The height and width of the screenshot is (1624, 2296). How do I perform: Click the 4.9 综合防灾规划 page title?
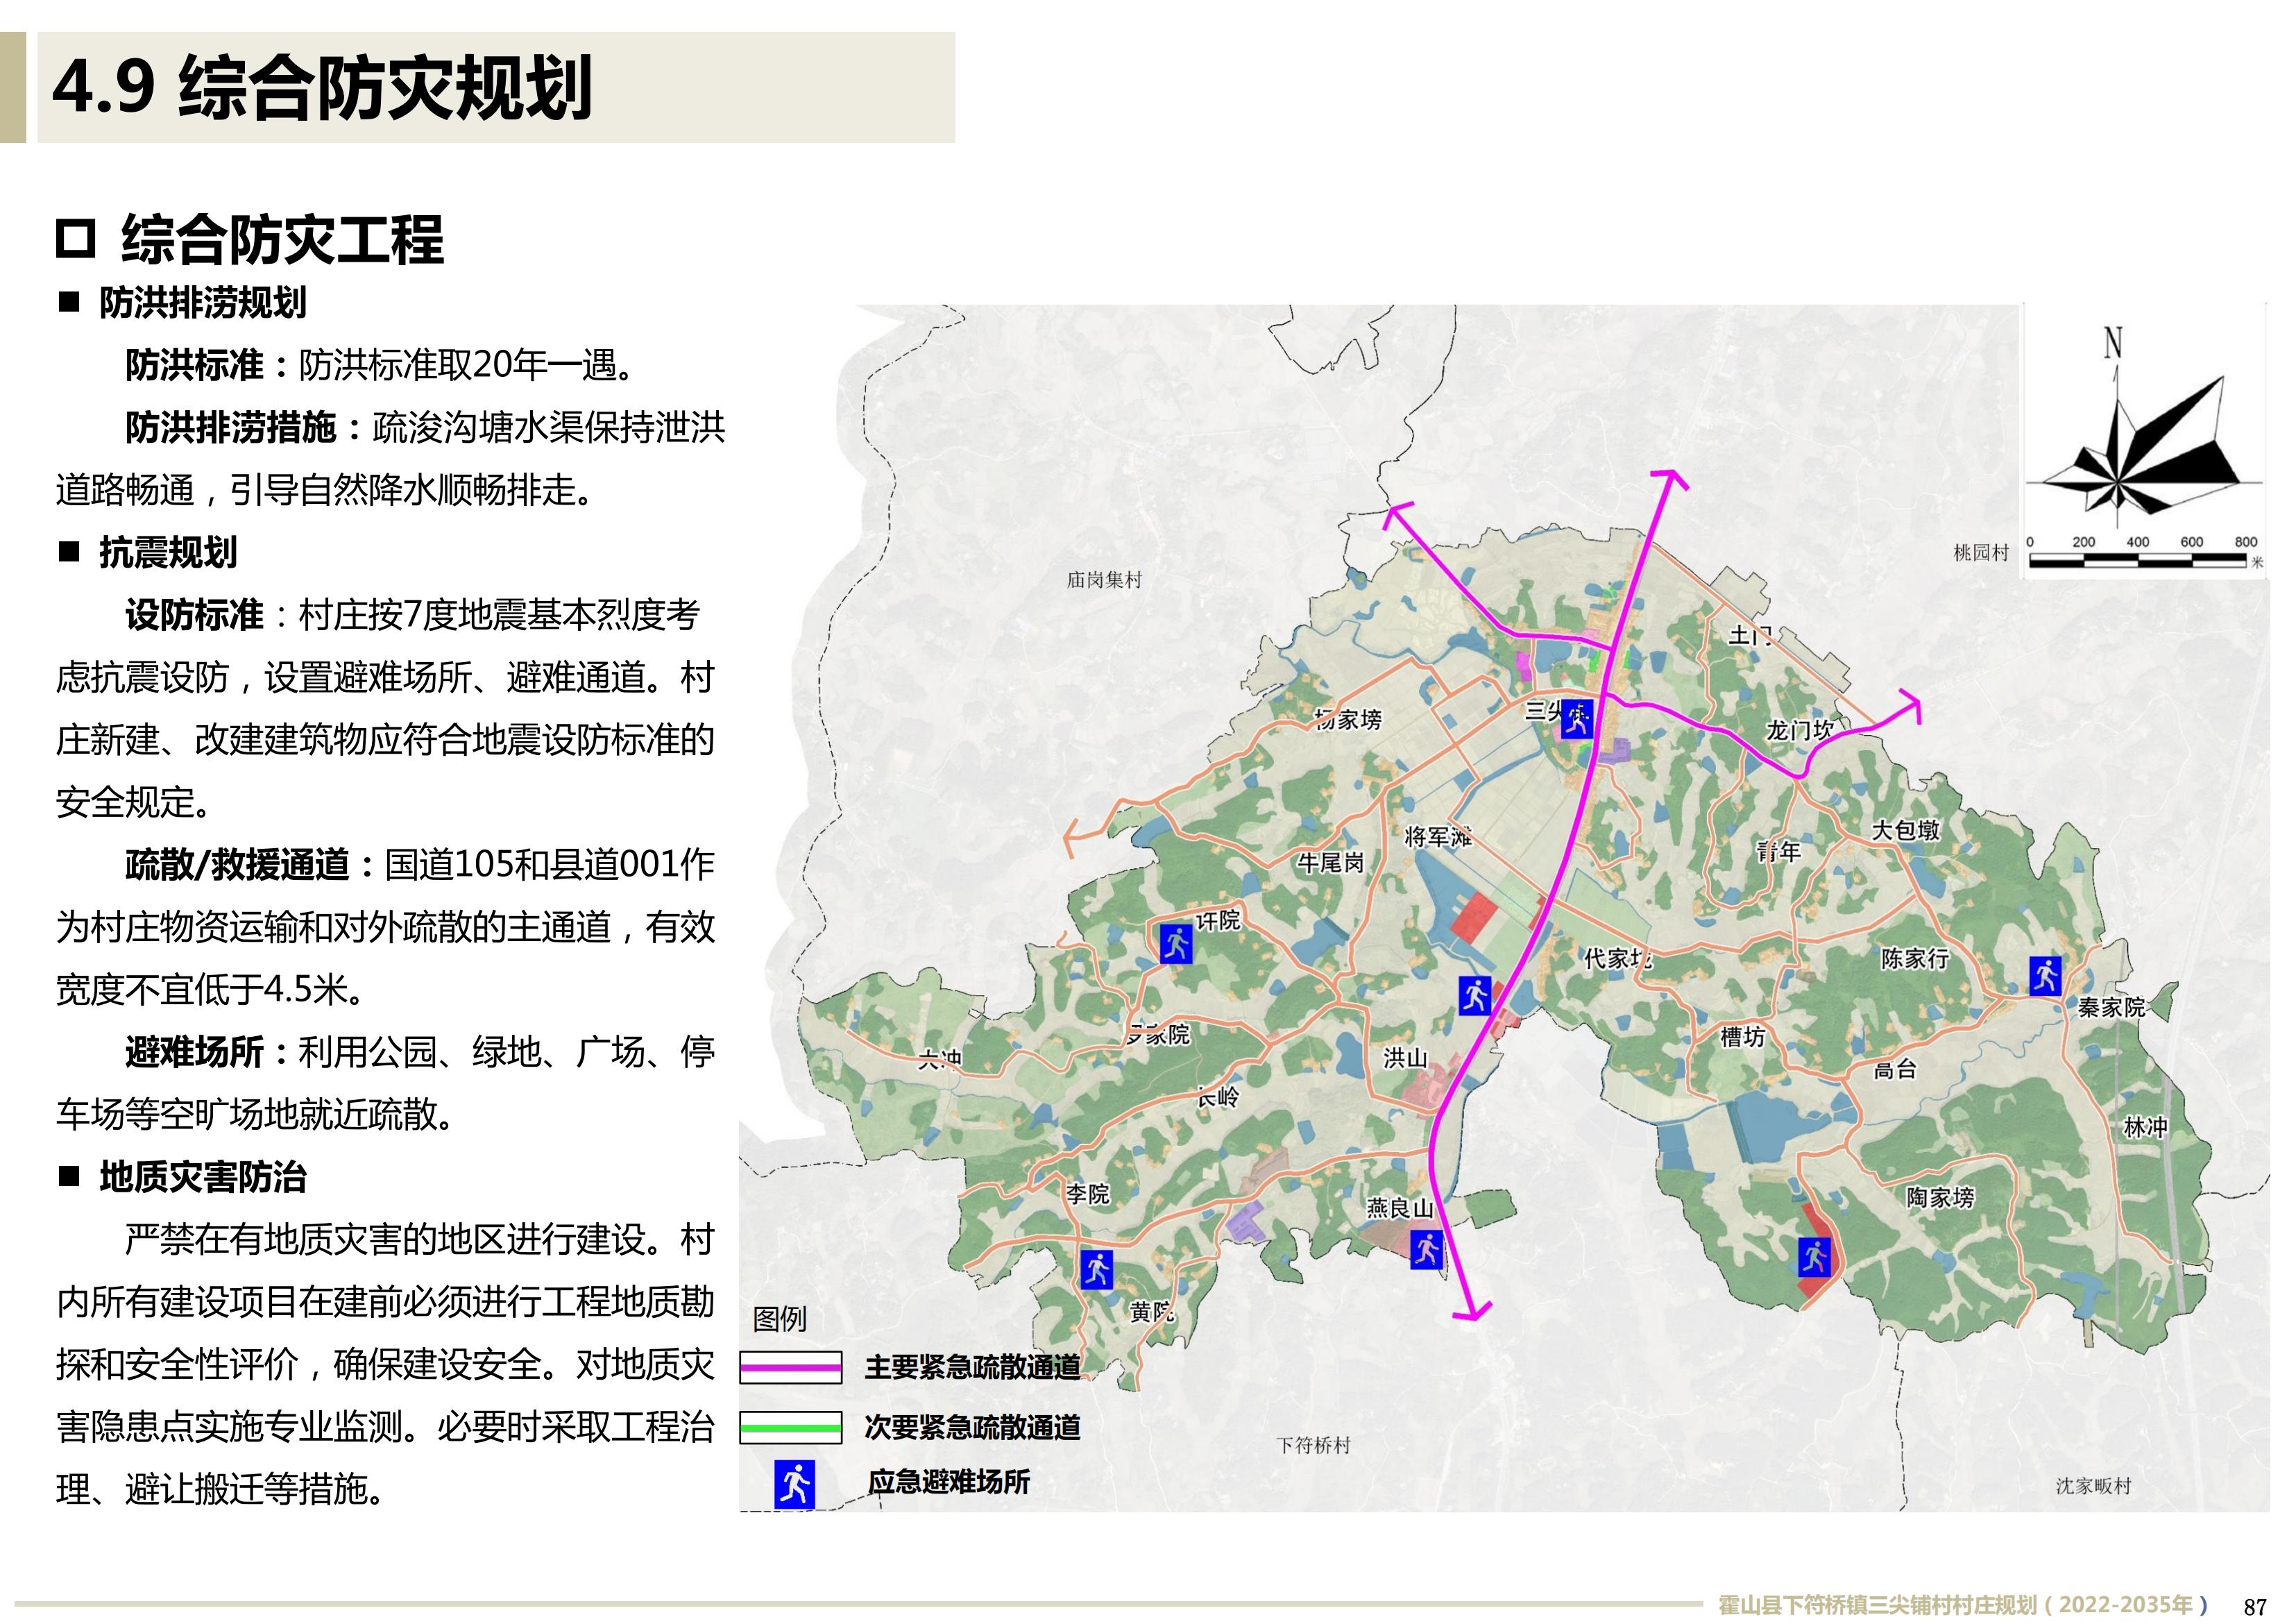322,88
